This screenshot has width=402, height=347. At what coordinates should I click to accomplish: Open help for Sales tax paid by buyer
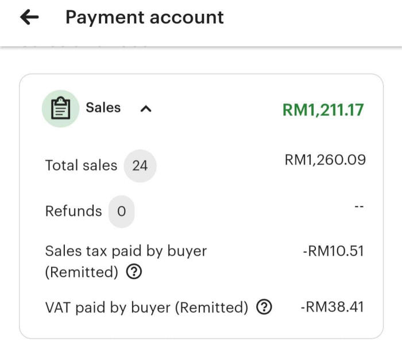click(x=133, y=272)
